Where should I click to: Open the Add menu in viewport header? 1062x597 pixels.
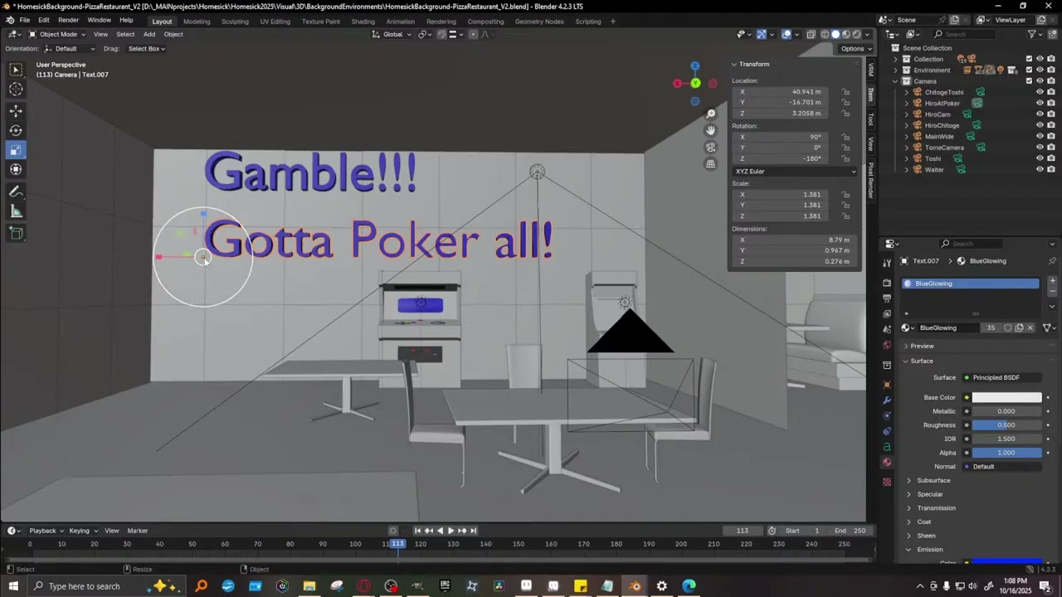tap(149, 34)
